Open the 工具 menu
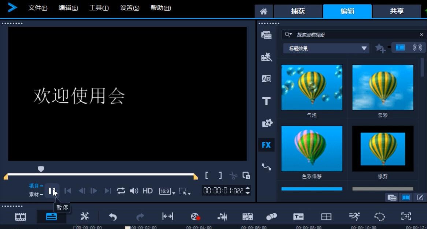427x229 pixels. coord(99,8)
